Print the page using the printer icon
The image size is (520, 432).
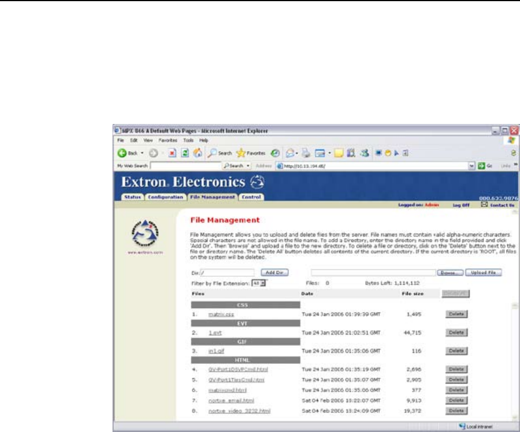(306, 153)
